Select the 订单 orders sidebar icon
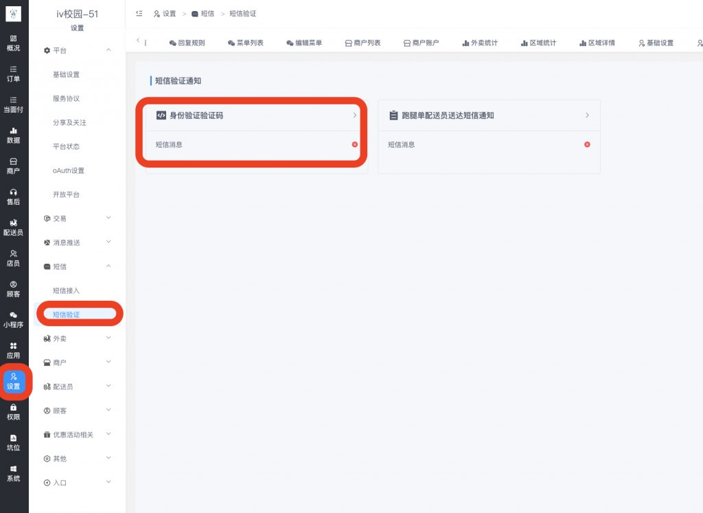 coord(14,73)
